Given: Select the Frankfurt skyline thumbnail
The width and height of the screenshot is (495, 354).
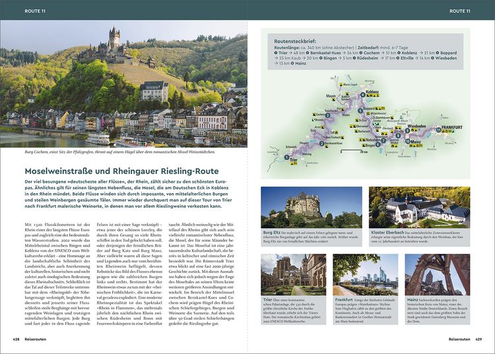Looking at the screenshot, I should pos(365,274).
